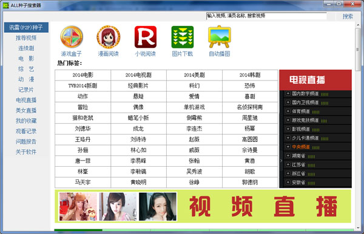Viewport: 364px width, 234px height.
Task: Click the 2014电影 tag
Action: 83,75
